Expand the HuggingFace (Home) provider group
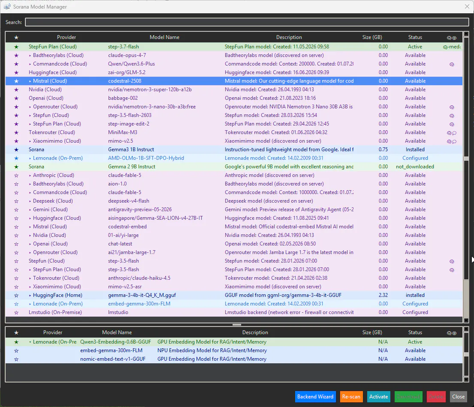The width and height of the screenshot is (474, 407). pos(30,295)
